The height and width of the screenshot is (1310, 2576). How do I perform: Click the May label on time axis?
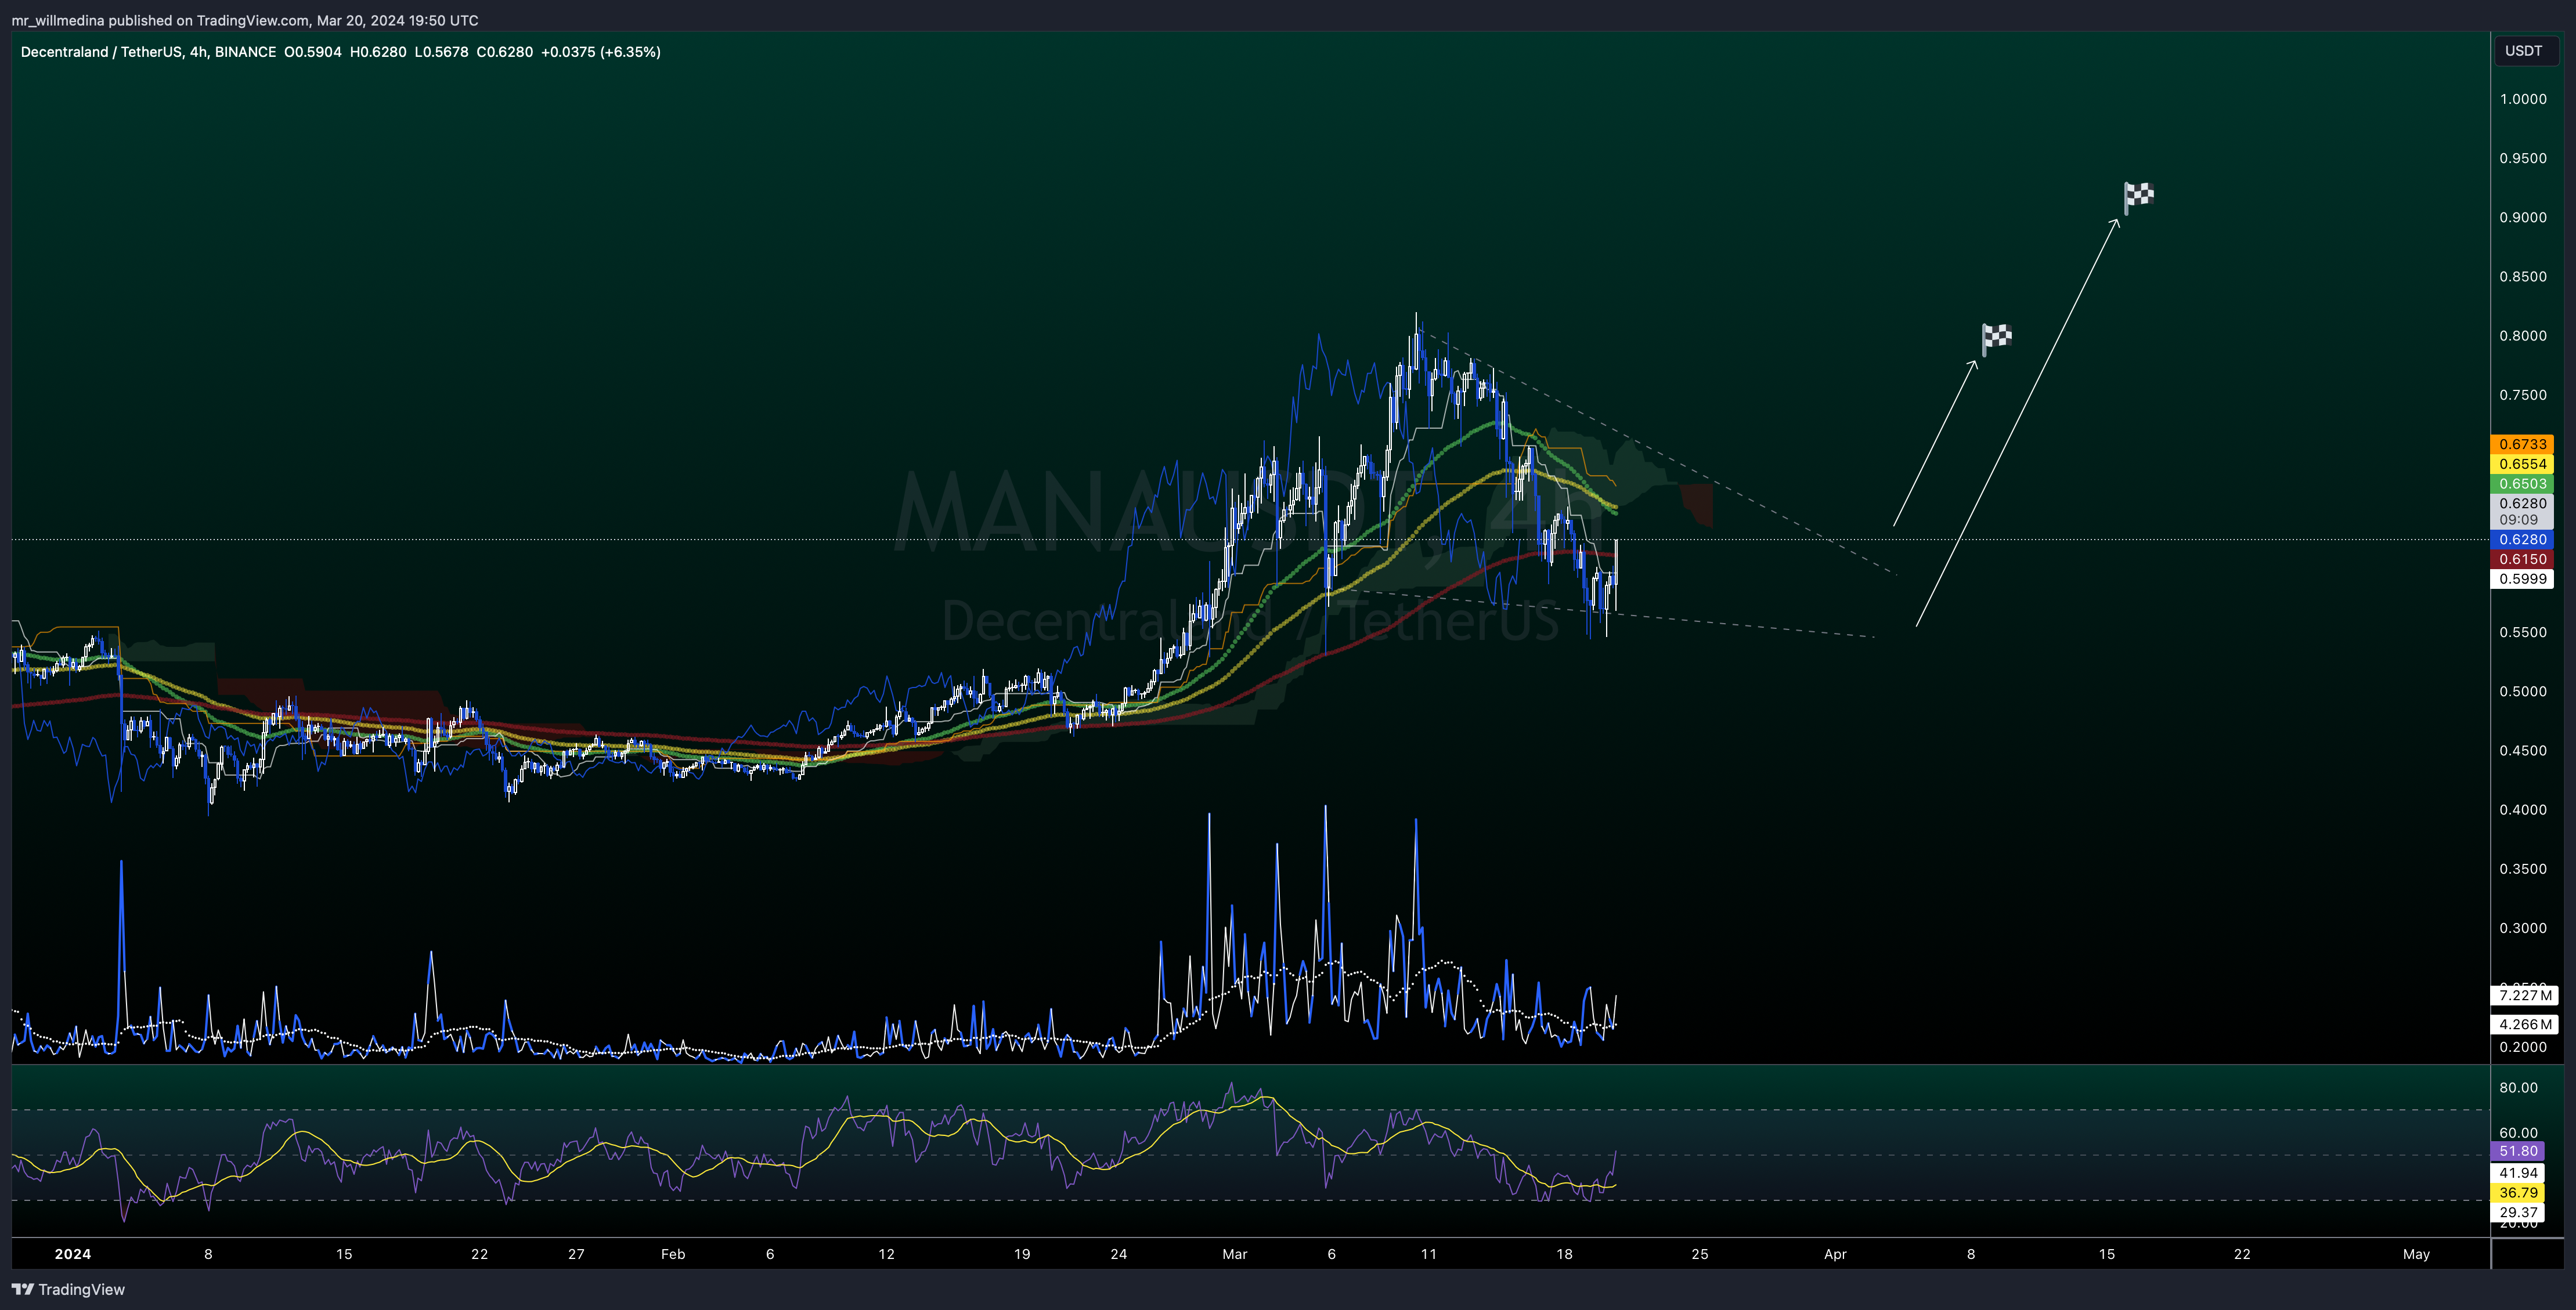pos(2416,1254)
